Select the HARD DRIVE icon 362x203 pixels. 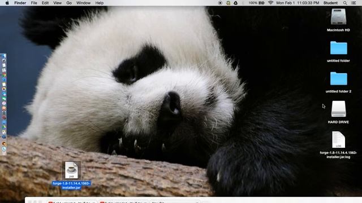(338, 109)
